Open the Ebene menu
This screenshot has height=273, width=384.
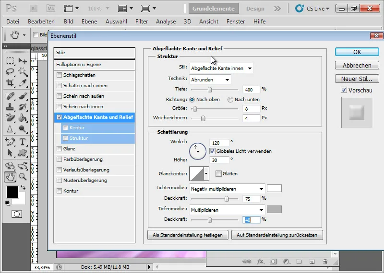pyautogui.click(x=89, y=22)
